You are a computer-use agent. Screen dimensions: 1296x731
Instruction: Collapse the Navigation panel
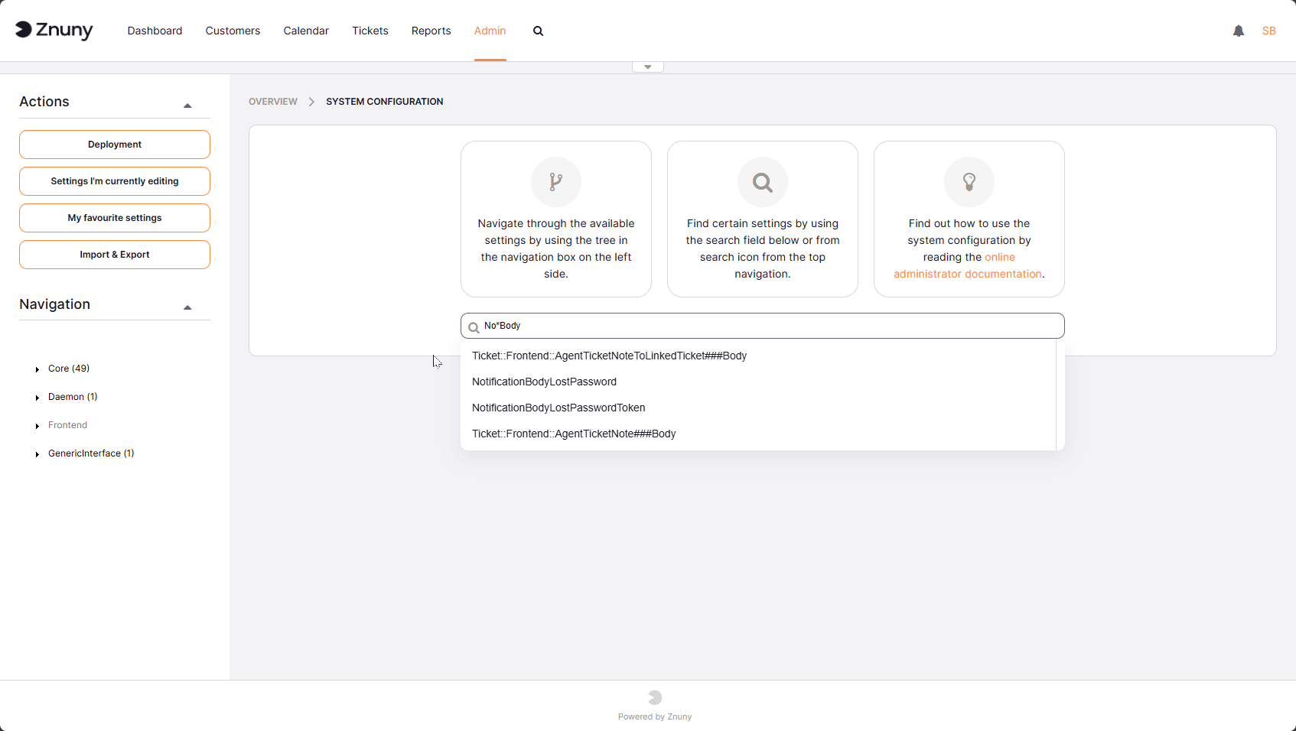point(187,307)
